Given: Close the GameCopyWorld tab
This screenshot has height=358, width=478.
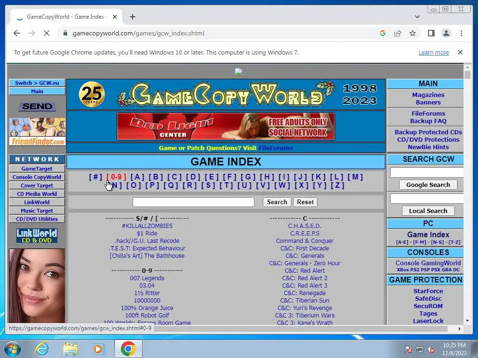Looking at the screenshot, I should [115, 17].
